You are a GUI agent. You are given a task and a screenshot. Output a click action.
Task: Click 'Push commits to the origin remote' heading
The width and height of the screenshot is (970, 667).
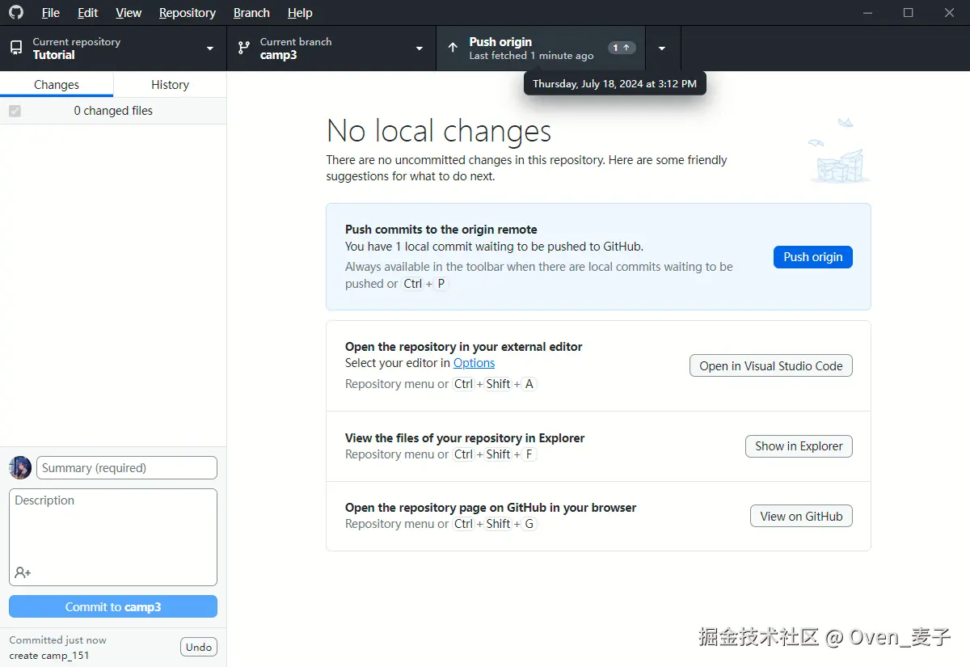[x=441, y=230]
